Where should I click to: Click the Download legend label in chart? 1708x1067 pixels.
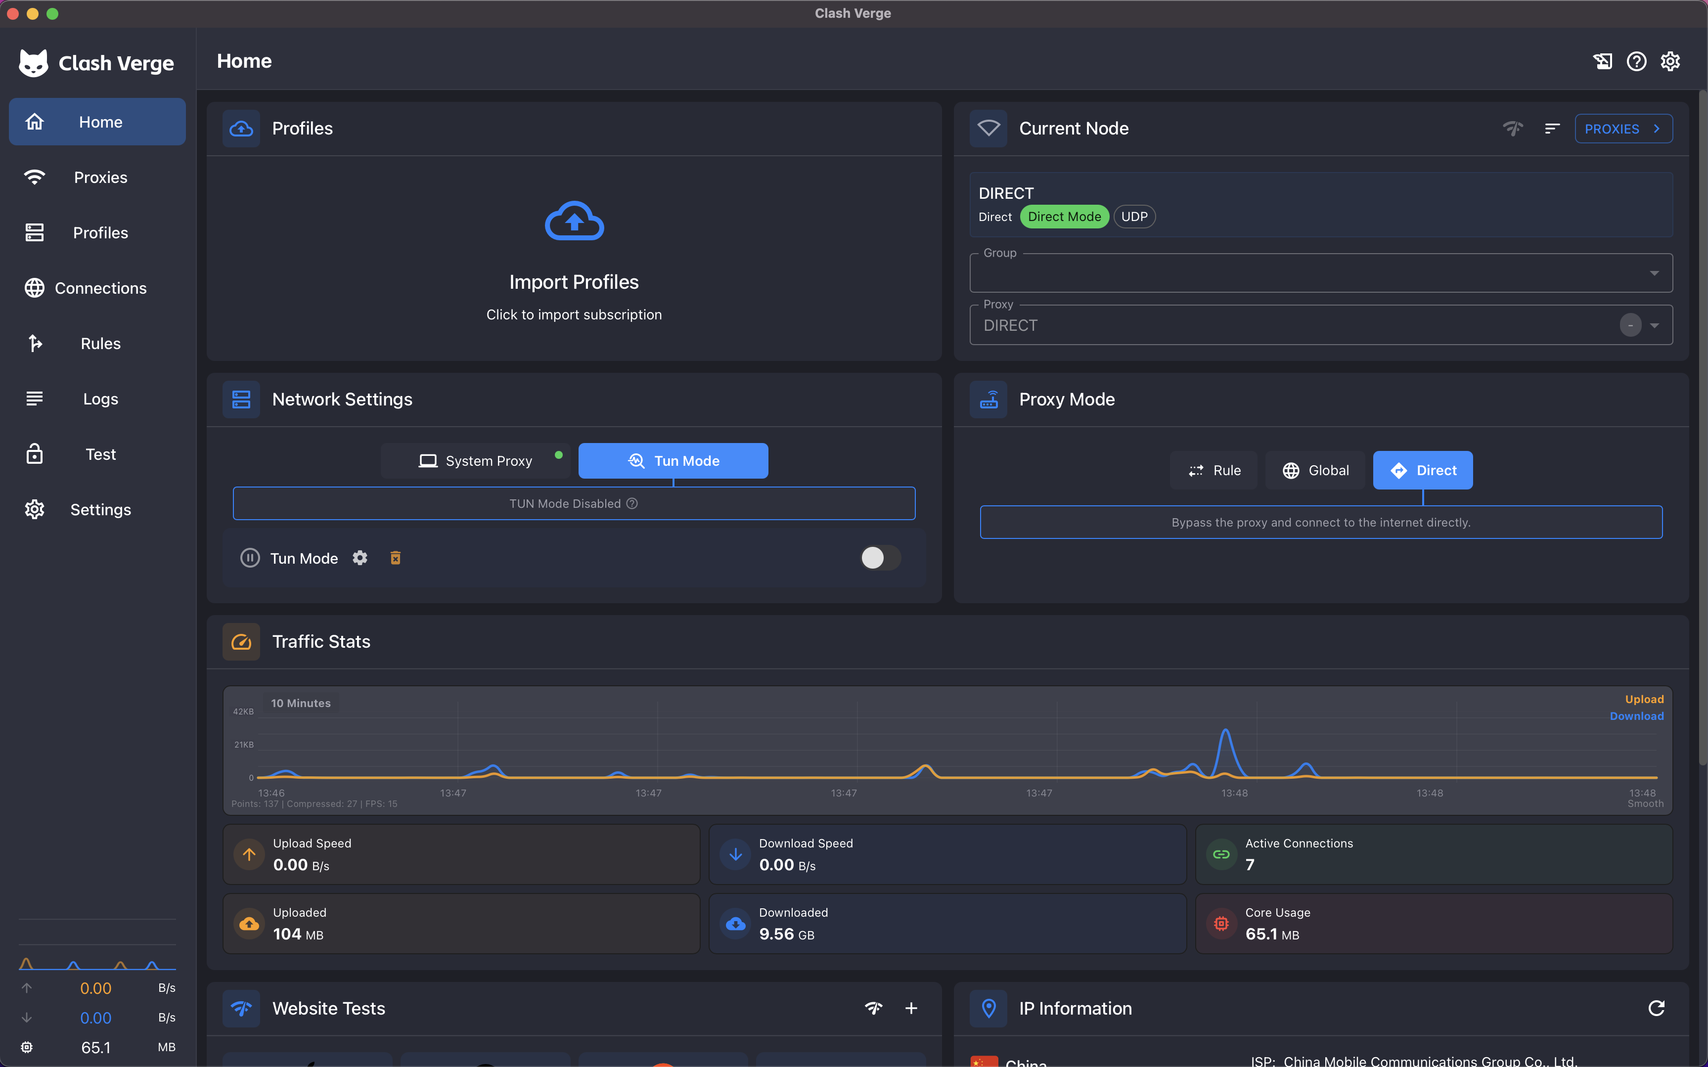click(1637, 716)
